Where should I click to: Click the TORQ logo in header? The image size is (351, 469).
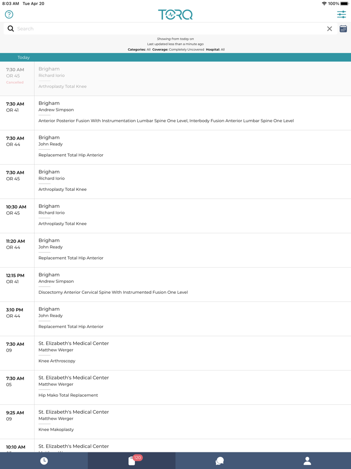(x=175, y=15)
